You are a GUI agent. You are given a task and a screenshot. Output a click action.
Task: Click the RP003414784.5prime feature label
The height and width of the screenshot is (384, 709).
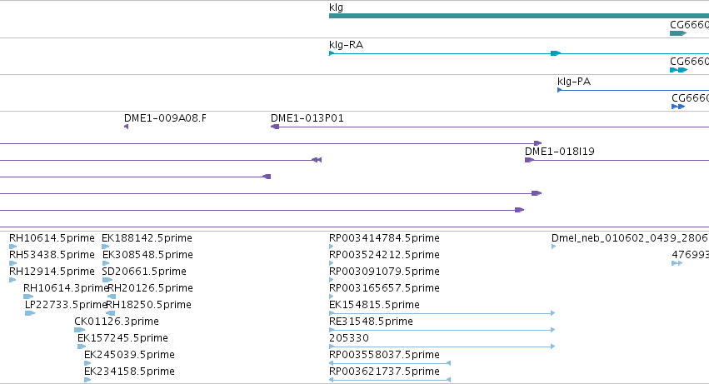[384, 238]
